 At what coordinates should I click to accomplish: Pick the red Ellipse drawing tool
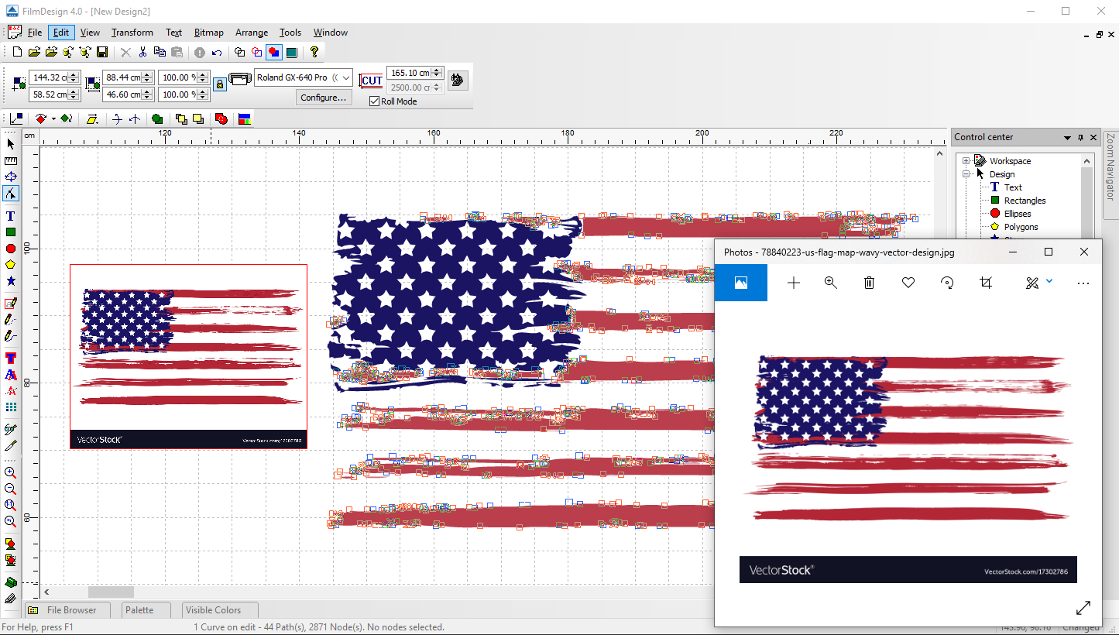[x=11, y=249]
